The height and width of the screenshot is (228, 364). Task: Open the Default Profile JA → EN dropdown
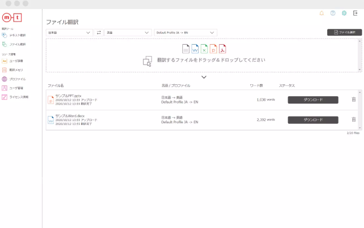click(184, 33)
